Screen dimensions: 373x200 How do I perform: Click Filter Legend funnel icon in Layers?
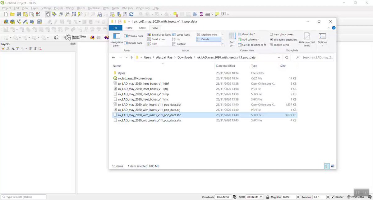pos(18,49)
